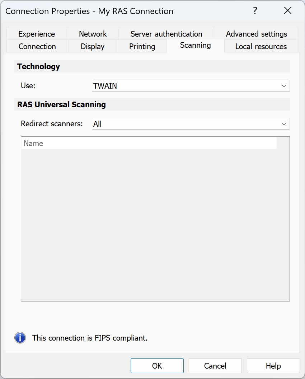Click the Help button

pyautogui.click(x=273, y=366)
